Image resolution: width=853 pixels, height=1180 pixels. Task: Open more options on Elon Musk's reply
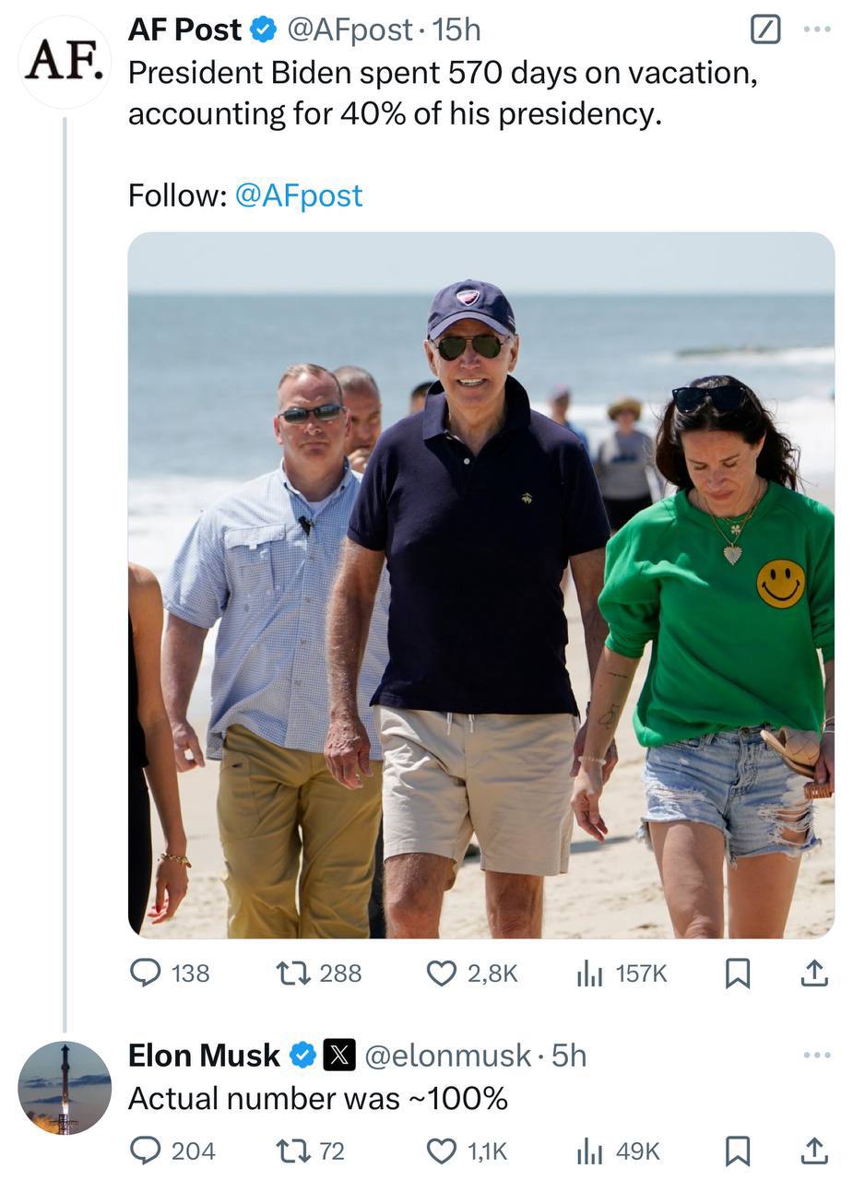coord(816,1055)
